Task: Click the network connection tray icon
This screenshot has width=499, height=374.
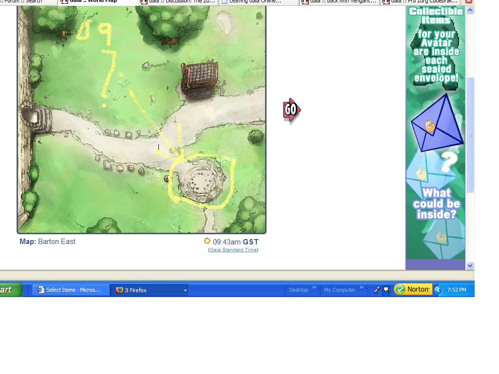Action: pos(386,290)
